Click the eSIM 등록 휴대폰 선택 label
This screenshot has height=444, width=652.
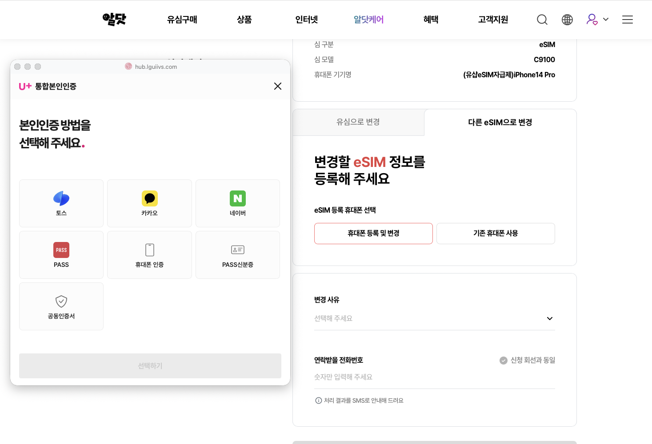point(345,210)
